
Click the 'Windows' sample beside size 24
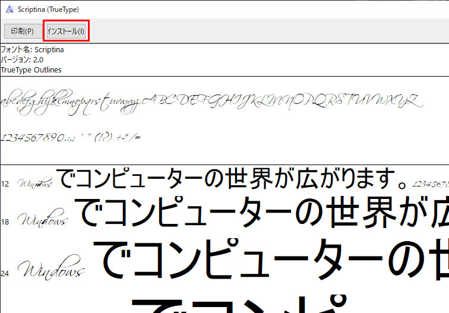click(x=51, y=267)
